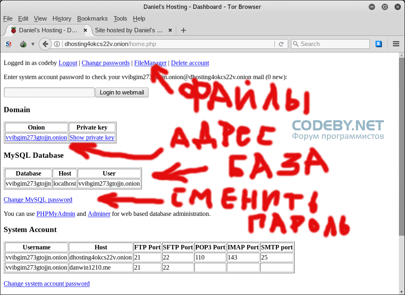Image resolution: width=405 pixels, height=295 pixels.
Task: Click the Change system account password link
Action: tap(46, 283)
